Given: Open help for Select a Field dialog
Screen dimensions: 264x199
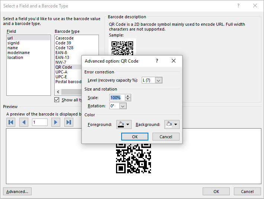Looking at the screenshot, I should tap(238, 6).
